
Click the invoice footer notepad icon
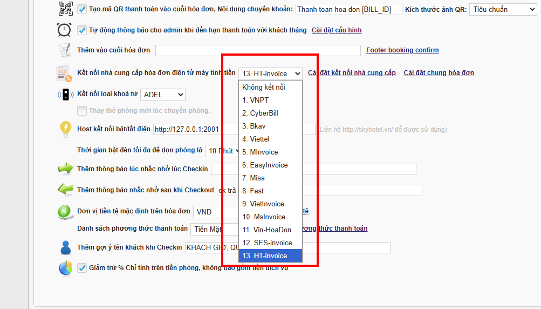(x=65, y=50)
